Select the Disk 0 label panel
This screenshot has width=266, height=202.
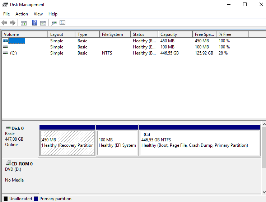(20, 140)
